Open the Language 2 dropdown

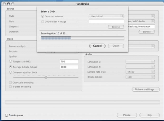click(140, 67)
